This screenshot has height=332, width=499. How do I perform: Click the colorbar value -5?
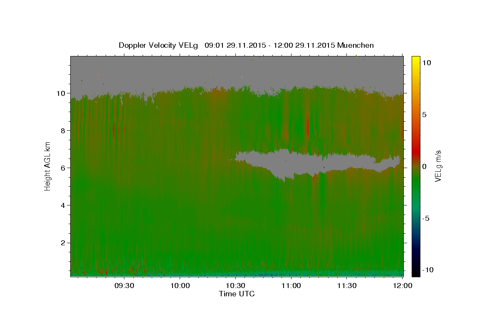(426, 218)
